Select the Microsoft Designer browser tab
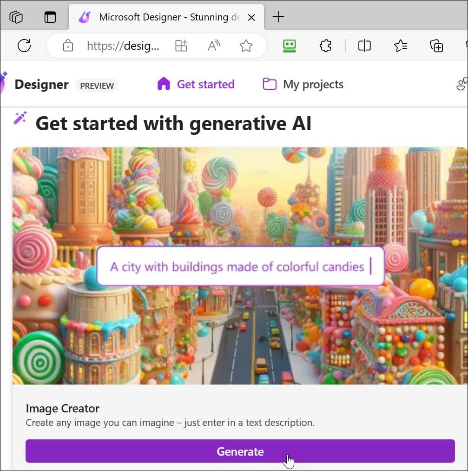This screenshot has width=468, height=471. click(167, 18)
